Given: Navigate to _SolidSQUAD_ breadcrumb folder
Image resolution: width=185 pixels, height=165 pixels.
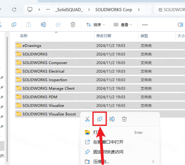Looking at the screenshot, I should pos(69,10).
